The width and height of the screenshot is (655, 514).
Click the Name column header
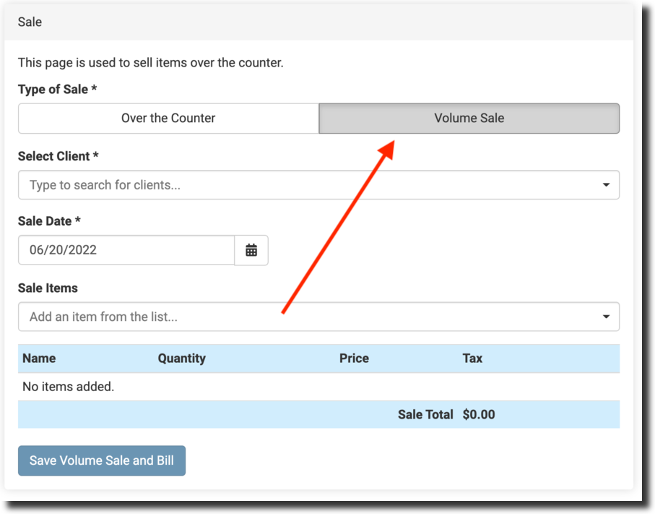(x=39, y=359)
